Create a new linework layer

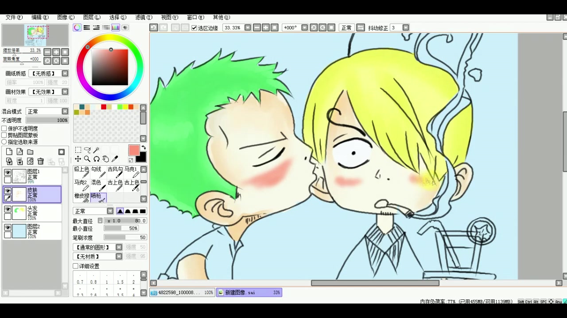point(19,152)
